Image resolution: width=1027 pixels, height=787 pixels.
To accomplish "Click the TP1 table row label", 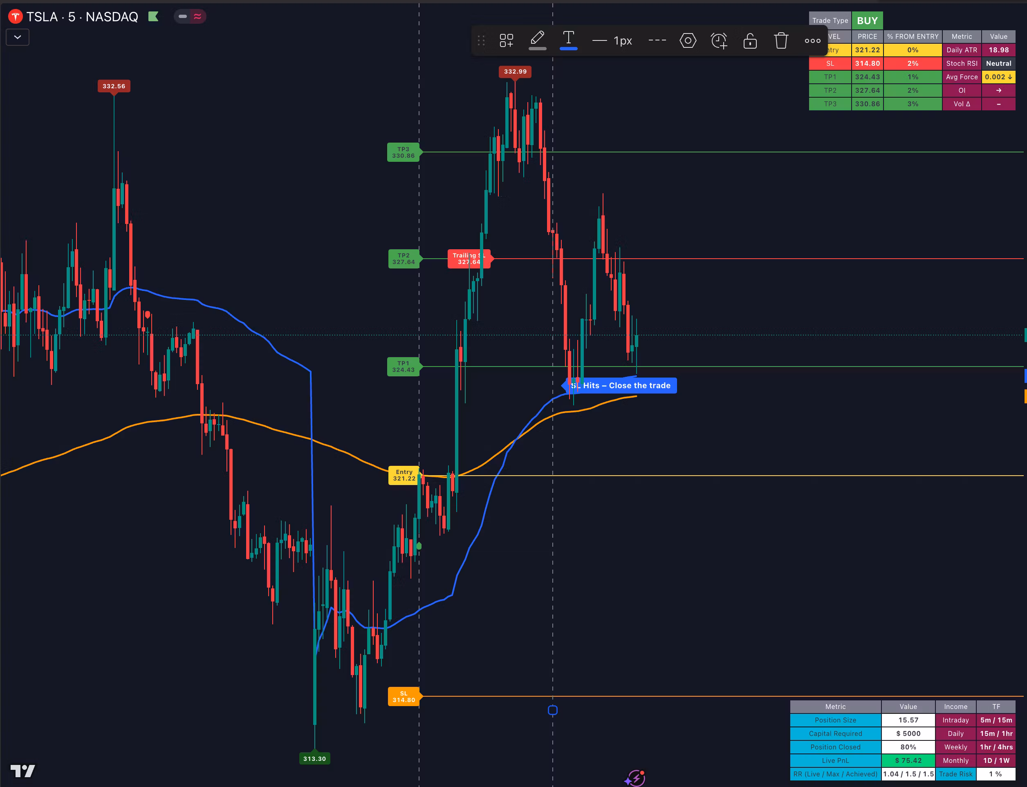I will tap(830, 77).
